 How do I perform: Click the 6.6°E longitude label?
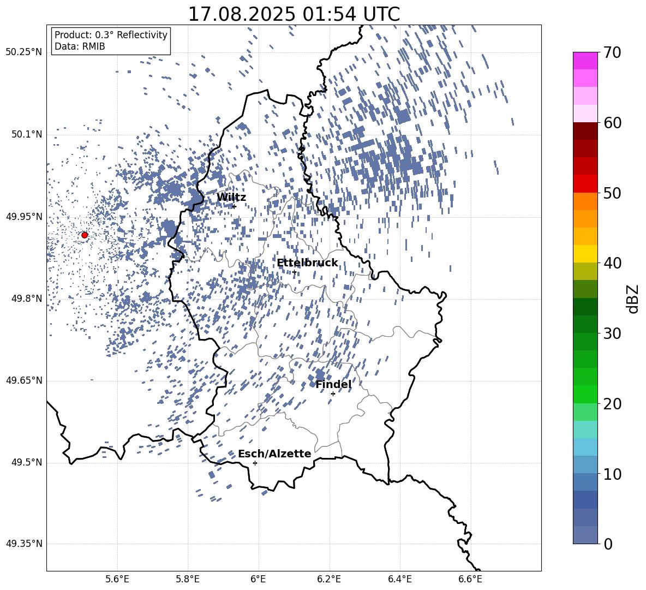pyautogui.click(x=470, y=579)
